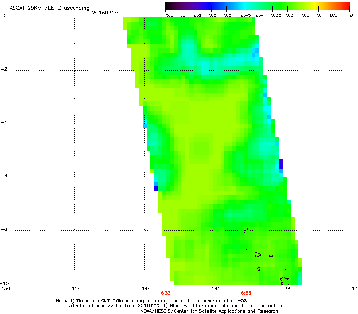Click the "-0.4" color bar label
Screen dimensions: 358x314
click(257, 15)
